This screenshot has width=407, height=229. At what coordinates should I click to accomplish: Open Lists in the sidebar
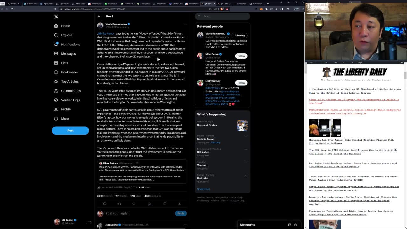pos(61,63)
